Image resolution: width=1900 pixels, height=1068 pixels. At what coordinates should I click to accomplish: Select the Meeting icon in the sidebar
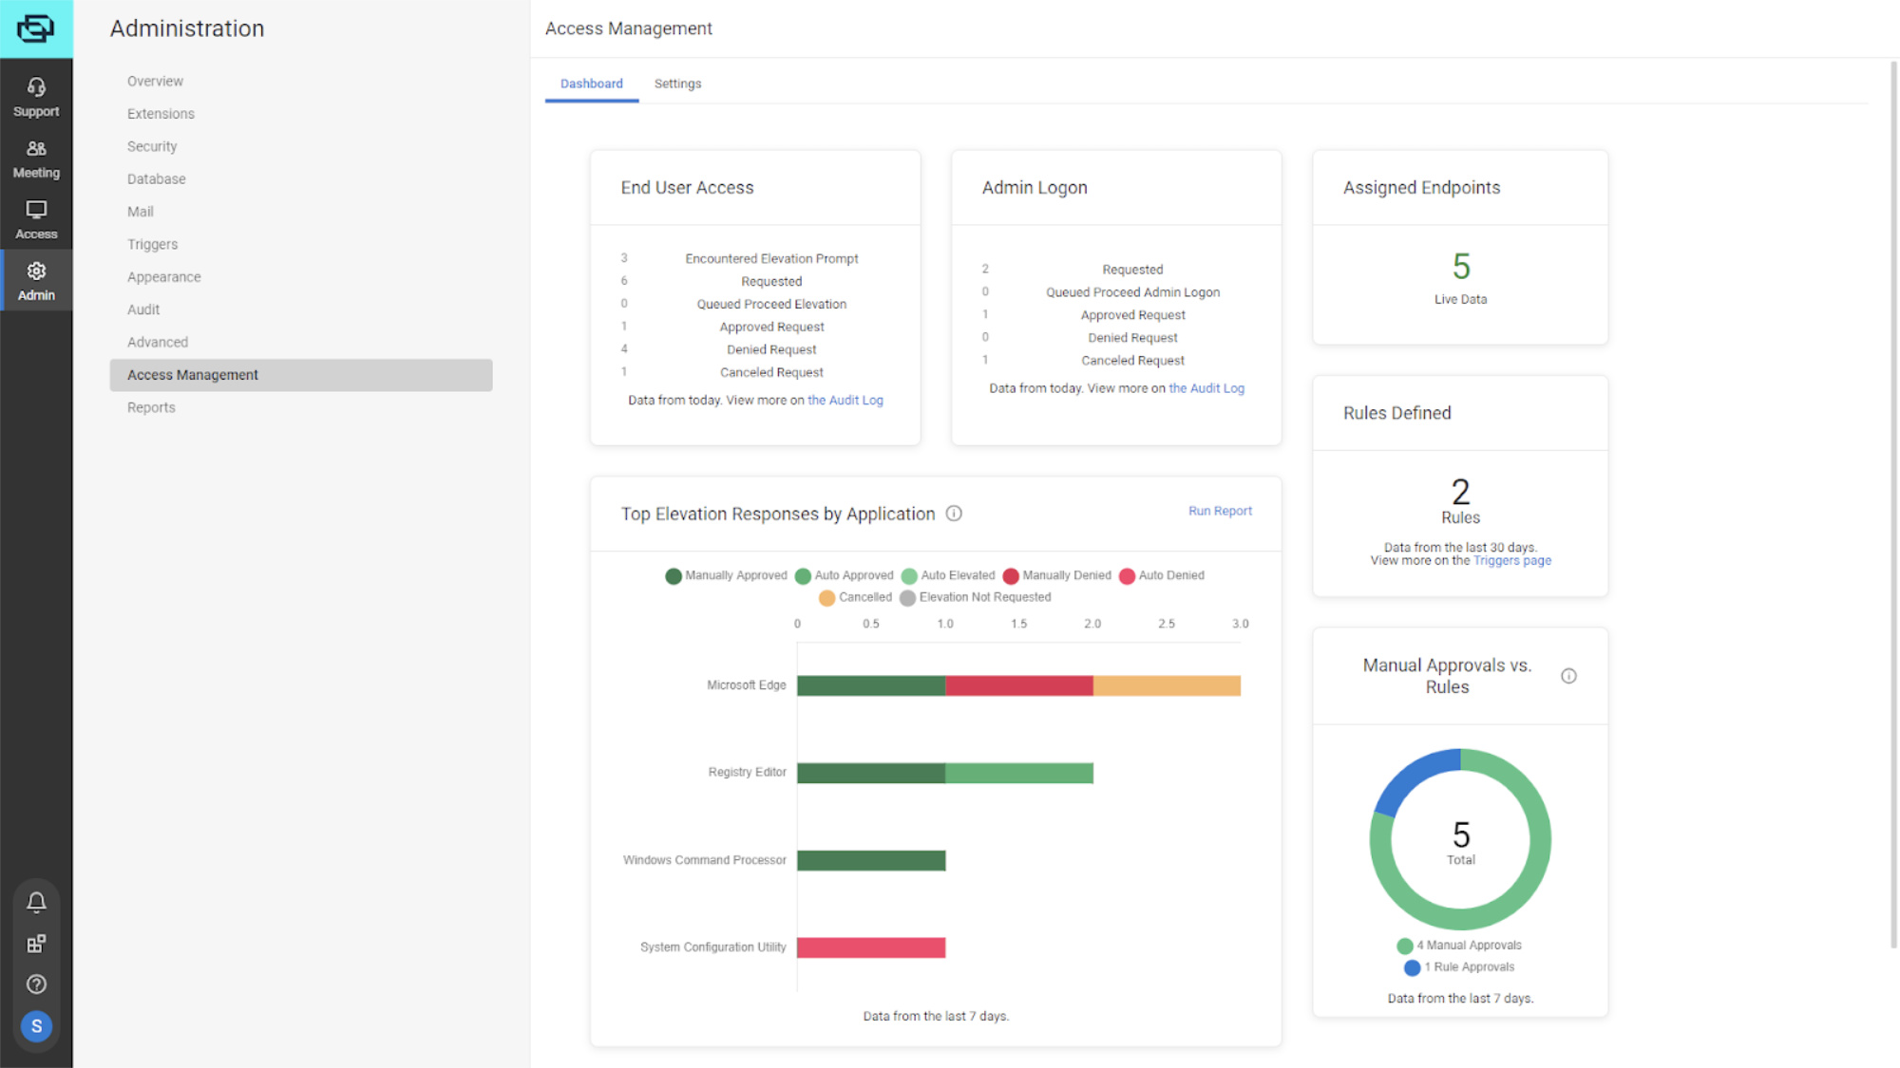tap(36, 157)
